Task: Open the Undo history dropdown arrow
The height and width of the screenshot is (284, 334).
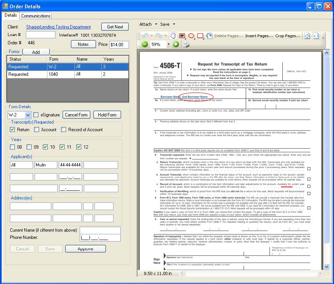Action: click(x=151, y=36)
